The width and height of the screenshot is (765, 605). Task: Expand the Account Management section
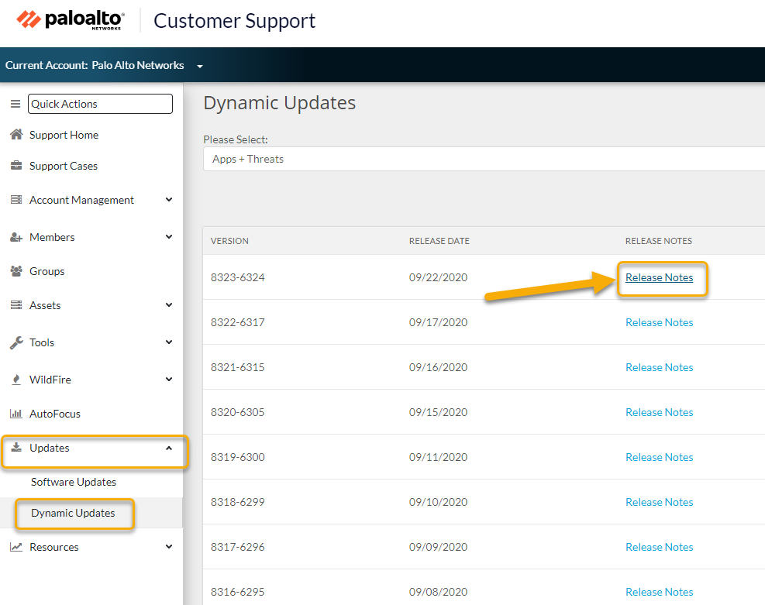coord(169,200)
